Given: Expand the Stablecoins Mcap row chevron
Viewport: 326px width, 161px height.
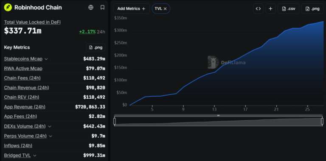Looking at the screenshot, I should [46, 59].
